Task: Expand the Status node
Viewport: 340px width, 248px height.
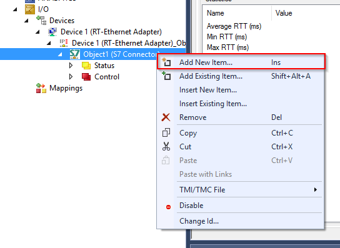Action: point(71,66)
